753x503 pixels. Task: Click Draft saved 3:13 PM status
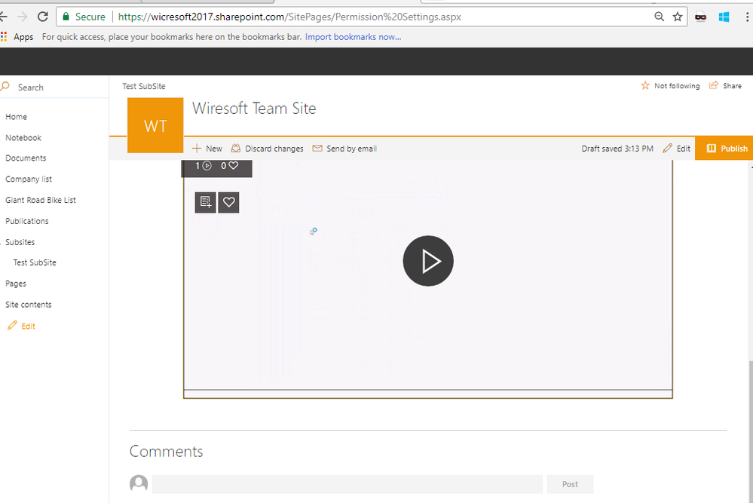[x=617, y=149]
